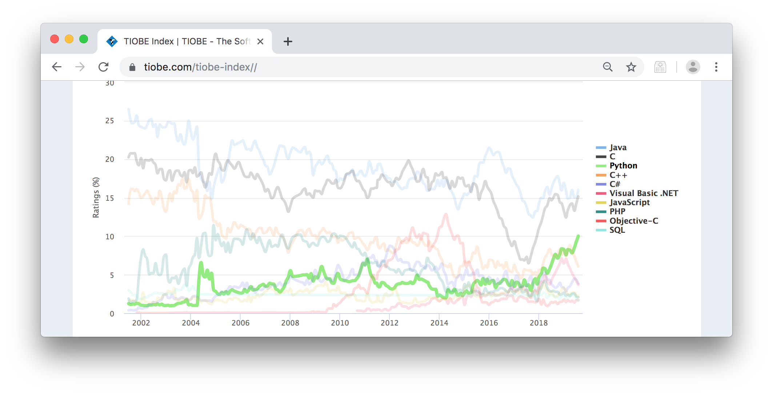Toggle the SQL legend entry
Screen dimensions: 773x395
(x=610, y=230)
